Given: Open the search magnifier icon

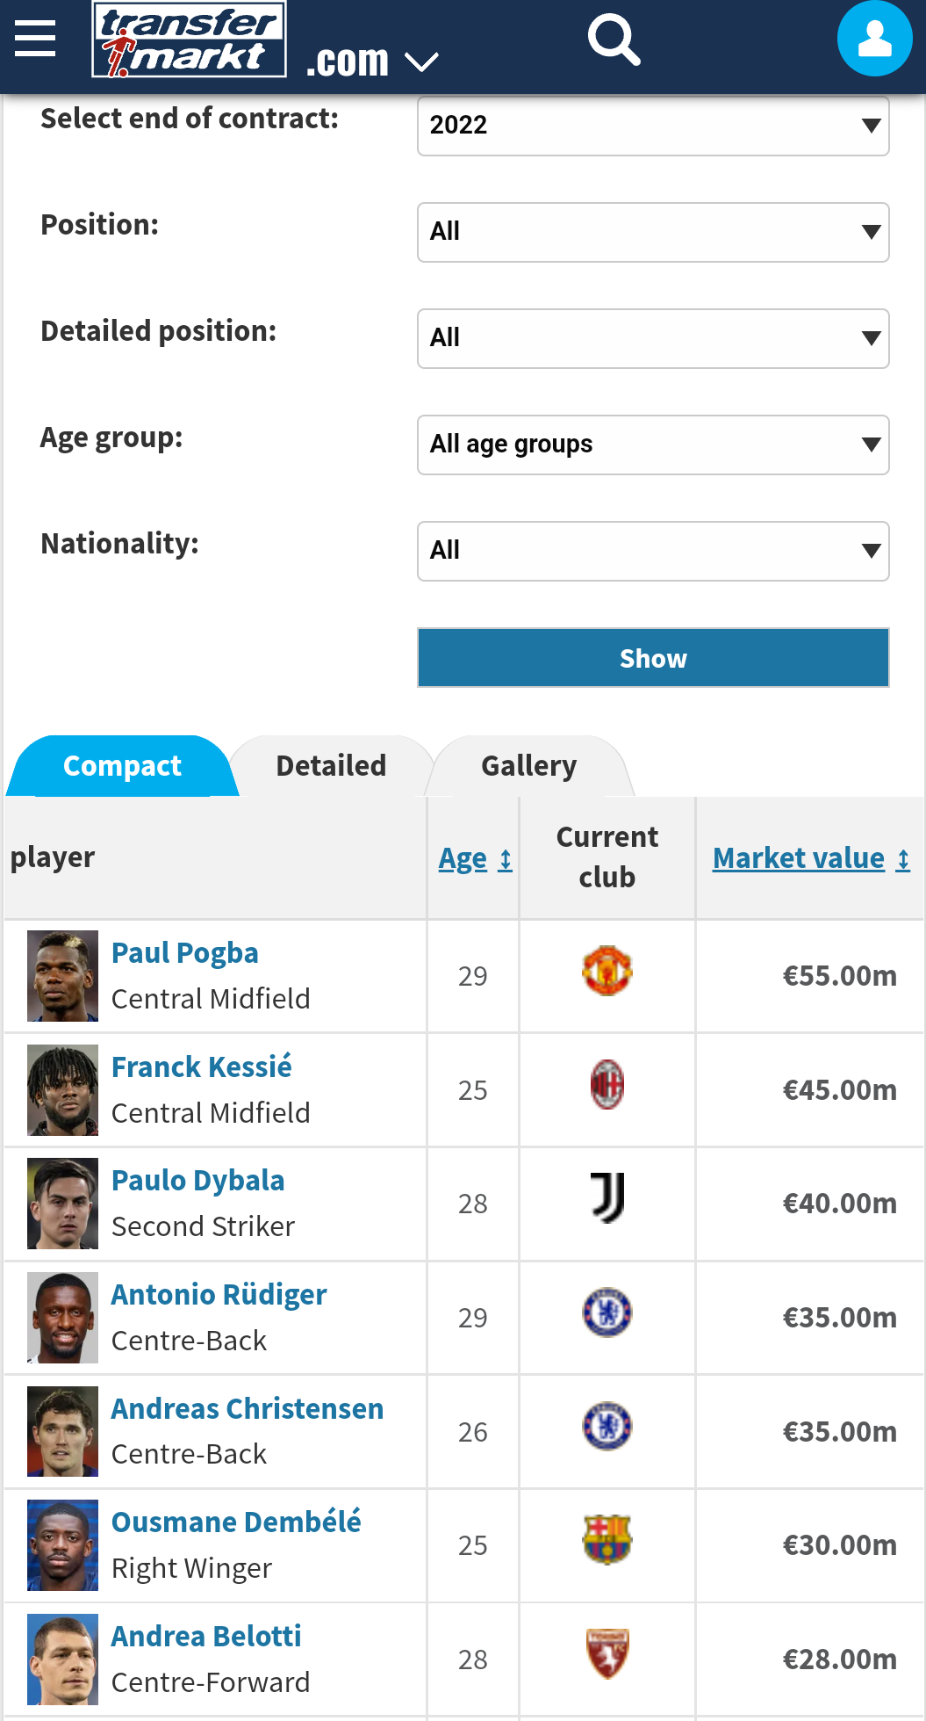Looking at the screenshot, I should 613,40.
